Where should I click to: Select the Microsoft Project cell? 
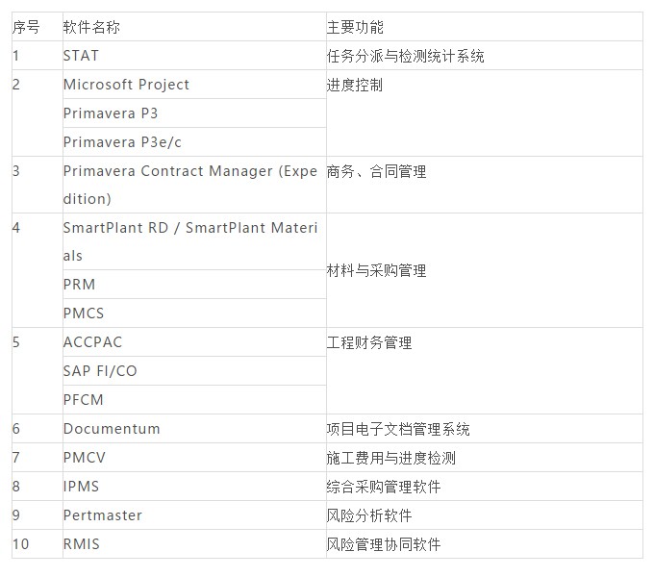click(194, 85)
